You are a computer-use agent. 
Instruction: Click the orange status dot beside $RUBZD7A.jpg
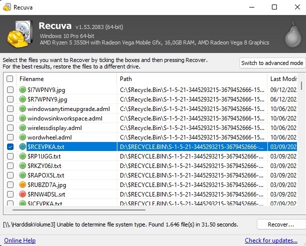pyautogui.click(x=23, y=184)
